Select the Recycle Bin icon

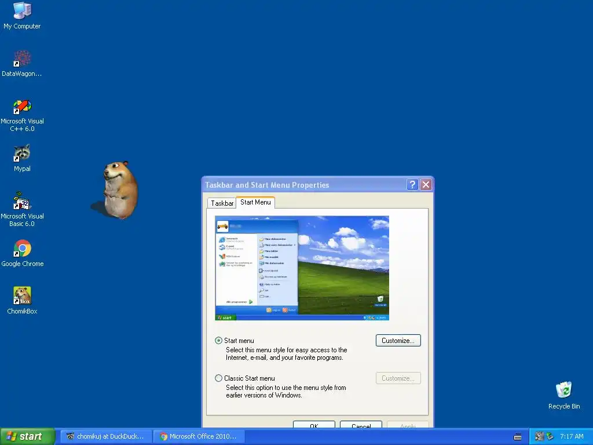coord(564,395)
